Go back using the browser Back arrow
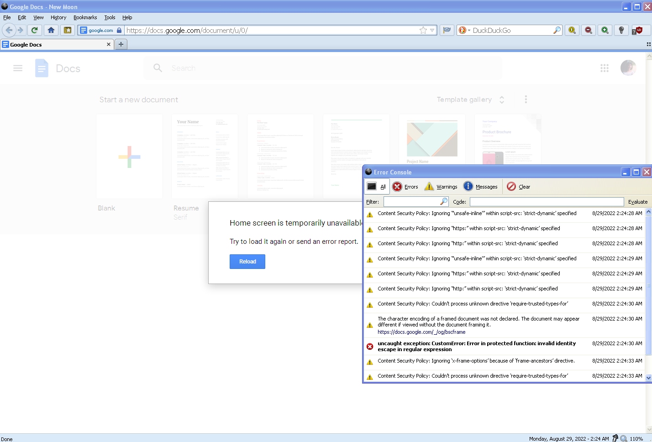 pos(9,30)
